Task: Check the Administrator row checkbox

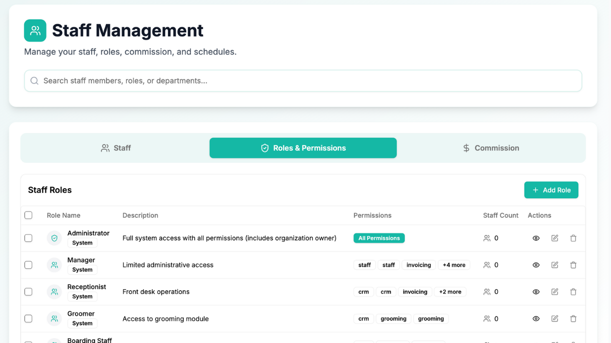Action: coord(28,238)
